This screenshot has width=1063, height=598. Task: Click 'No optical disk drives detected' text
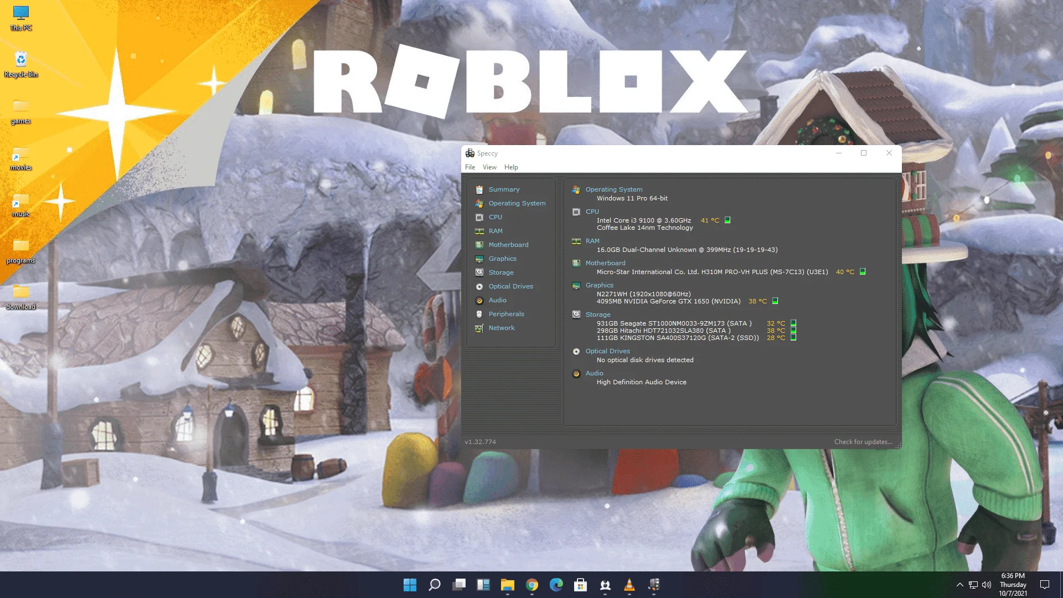pyautogui.click(x=645, y=360)
